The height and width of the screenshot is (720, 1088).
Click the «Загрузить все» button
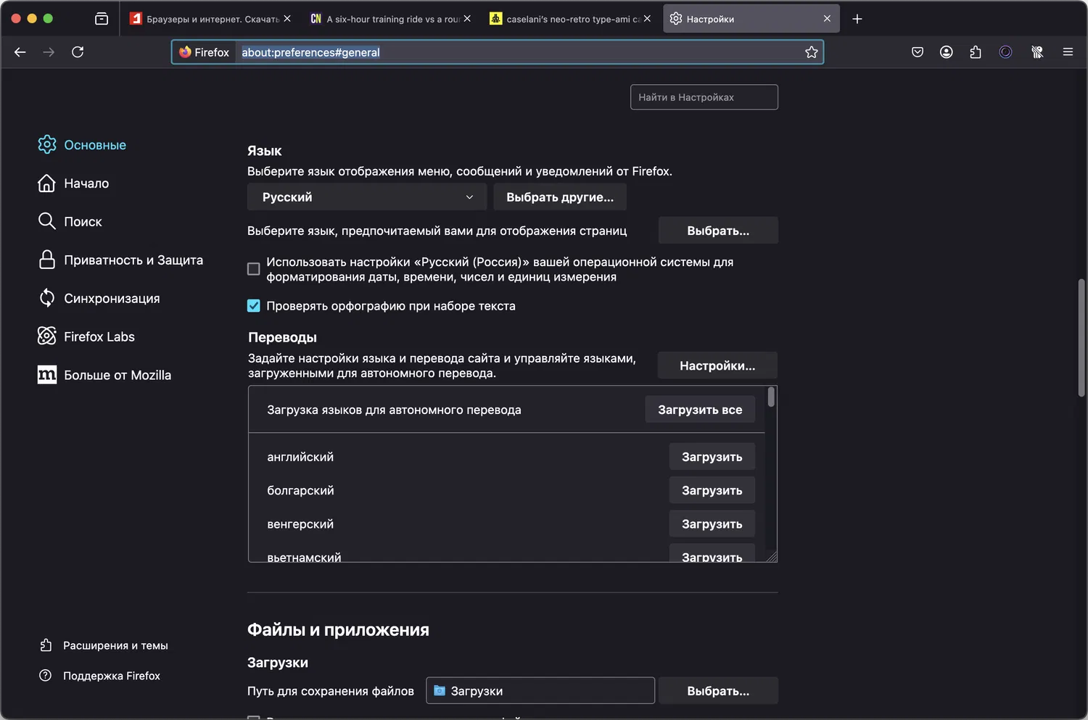pyautogui.click(x=699, y=410)
